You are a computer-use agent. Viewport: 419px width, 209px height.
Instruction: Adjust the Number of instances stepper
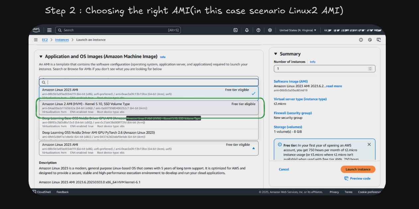click(x=370, y=69)
